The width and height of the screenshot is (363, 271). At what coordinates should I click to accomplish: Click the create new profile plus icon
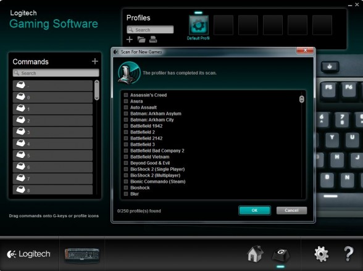click(x=130, y=40)
